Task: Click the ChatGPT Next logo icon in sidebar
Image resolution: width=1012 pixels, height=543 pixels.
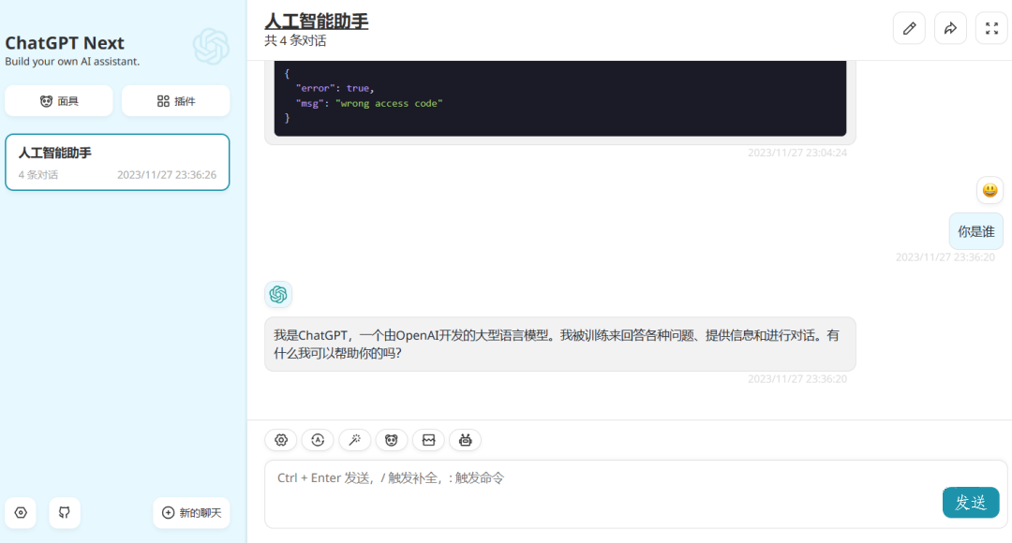Action: [211, 47]
